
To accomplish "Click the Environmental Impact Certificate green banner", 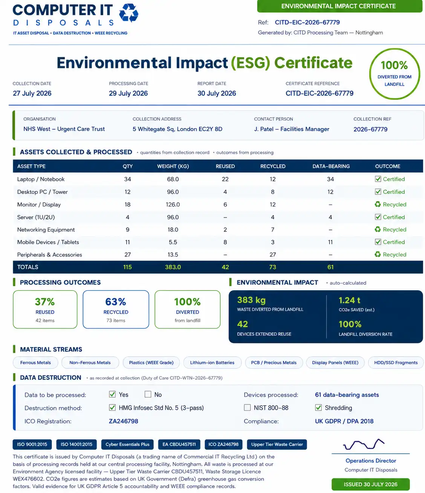I will click(339, 6).
